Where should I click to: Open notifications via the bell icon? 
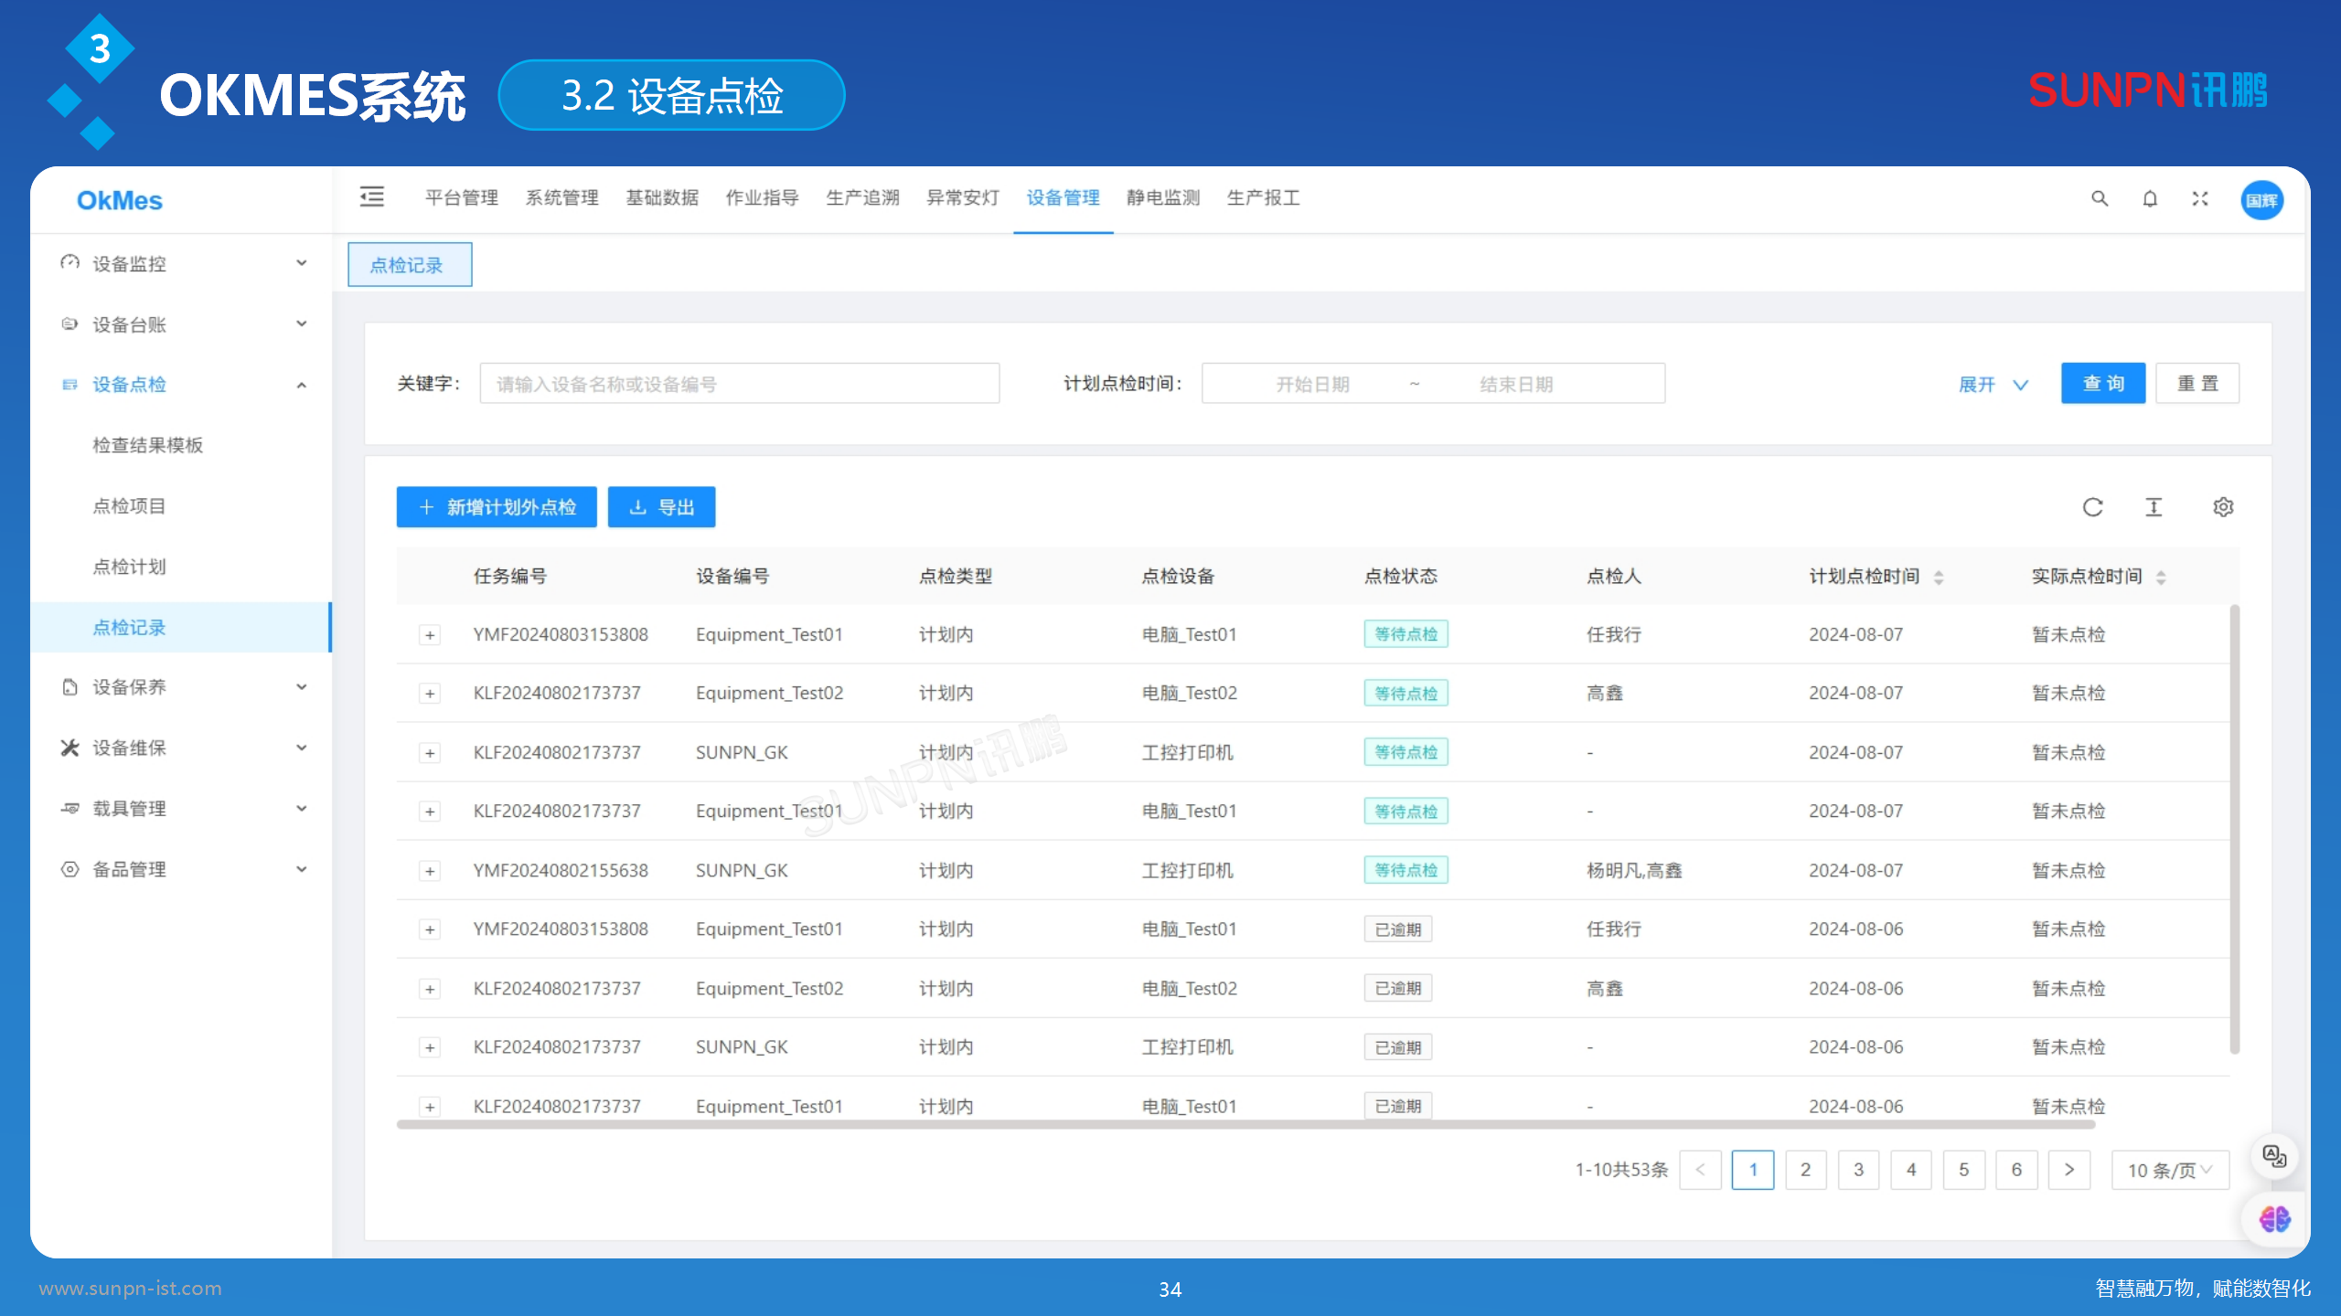pos(2150,199)
